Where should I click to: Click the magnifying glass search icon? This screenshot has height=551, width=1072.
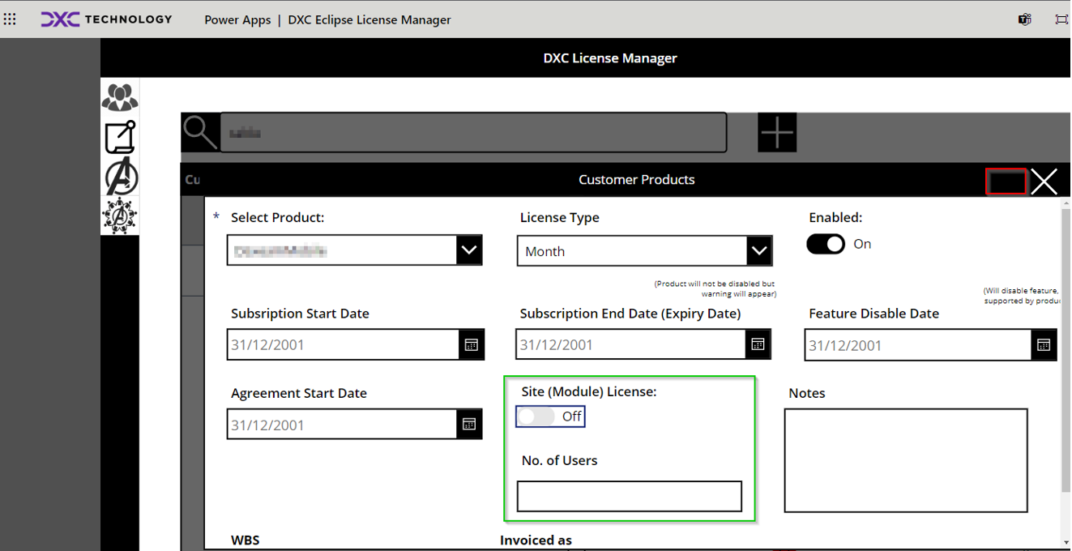coord(199,132)
